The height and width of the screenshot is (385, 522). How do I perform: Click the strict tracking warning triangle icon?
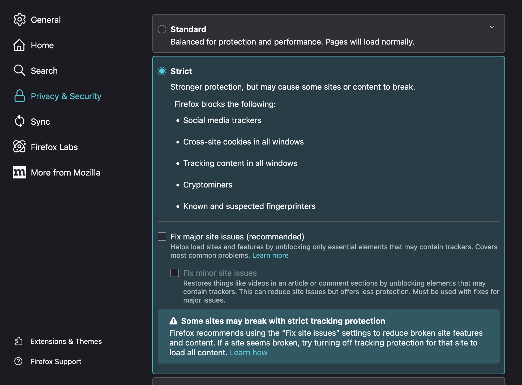(x=173, y=321)
